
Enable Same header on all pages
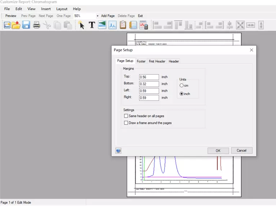click(x=126, y=116)
